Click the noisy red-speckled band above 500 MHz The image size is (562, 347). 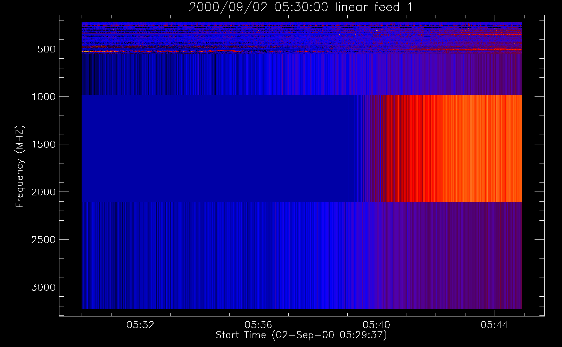(301, 38)
